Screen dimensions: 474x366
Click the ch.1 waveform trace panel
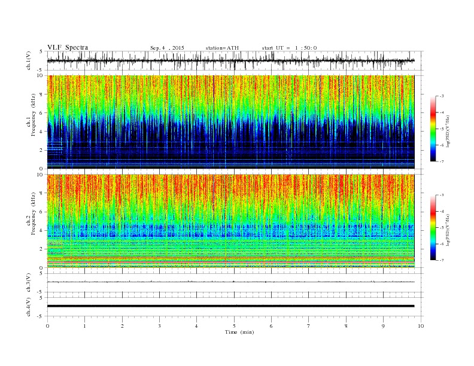[x=235, y=60]
